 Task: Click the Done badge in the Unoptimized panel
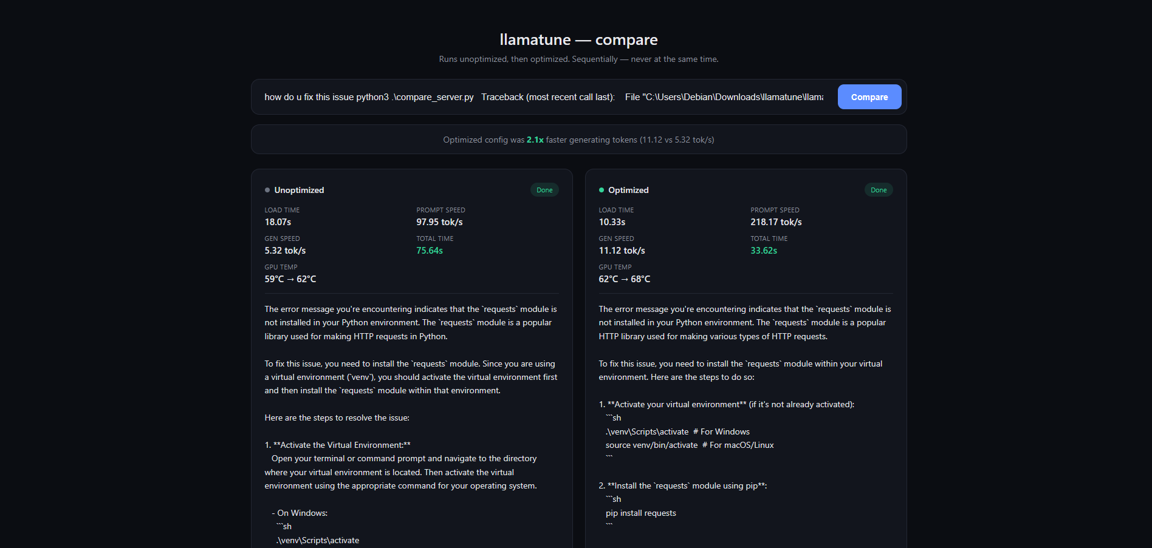pyautogui.click(x=544, y=190)
